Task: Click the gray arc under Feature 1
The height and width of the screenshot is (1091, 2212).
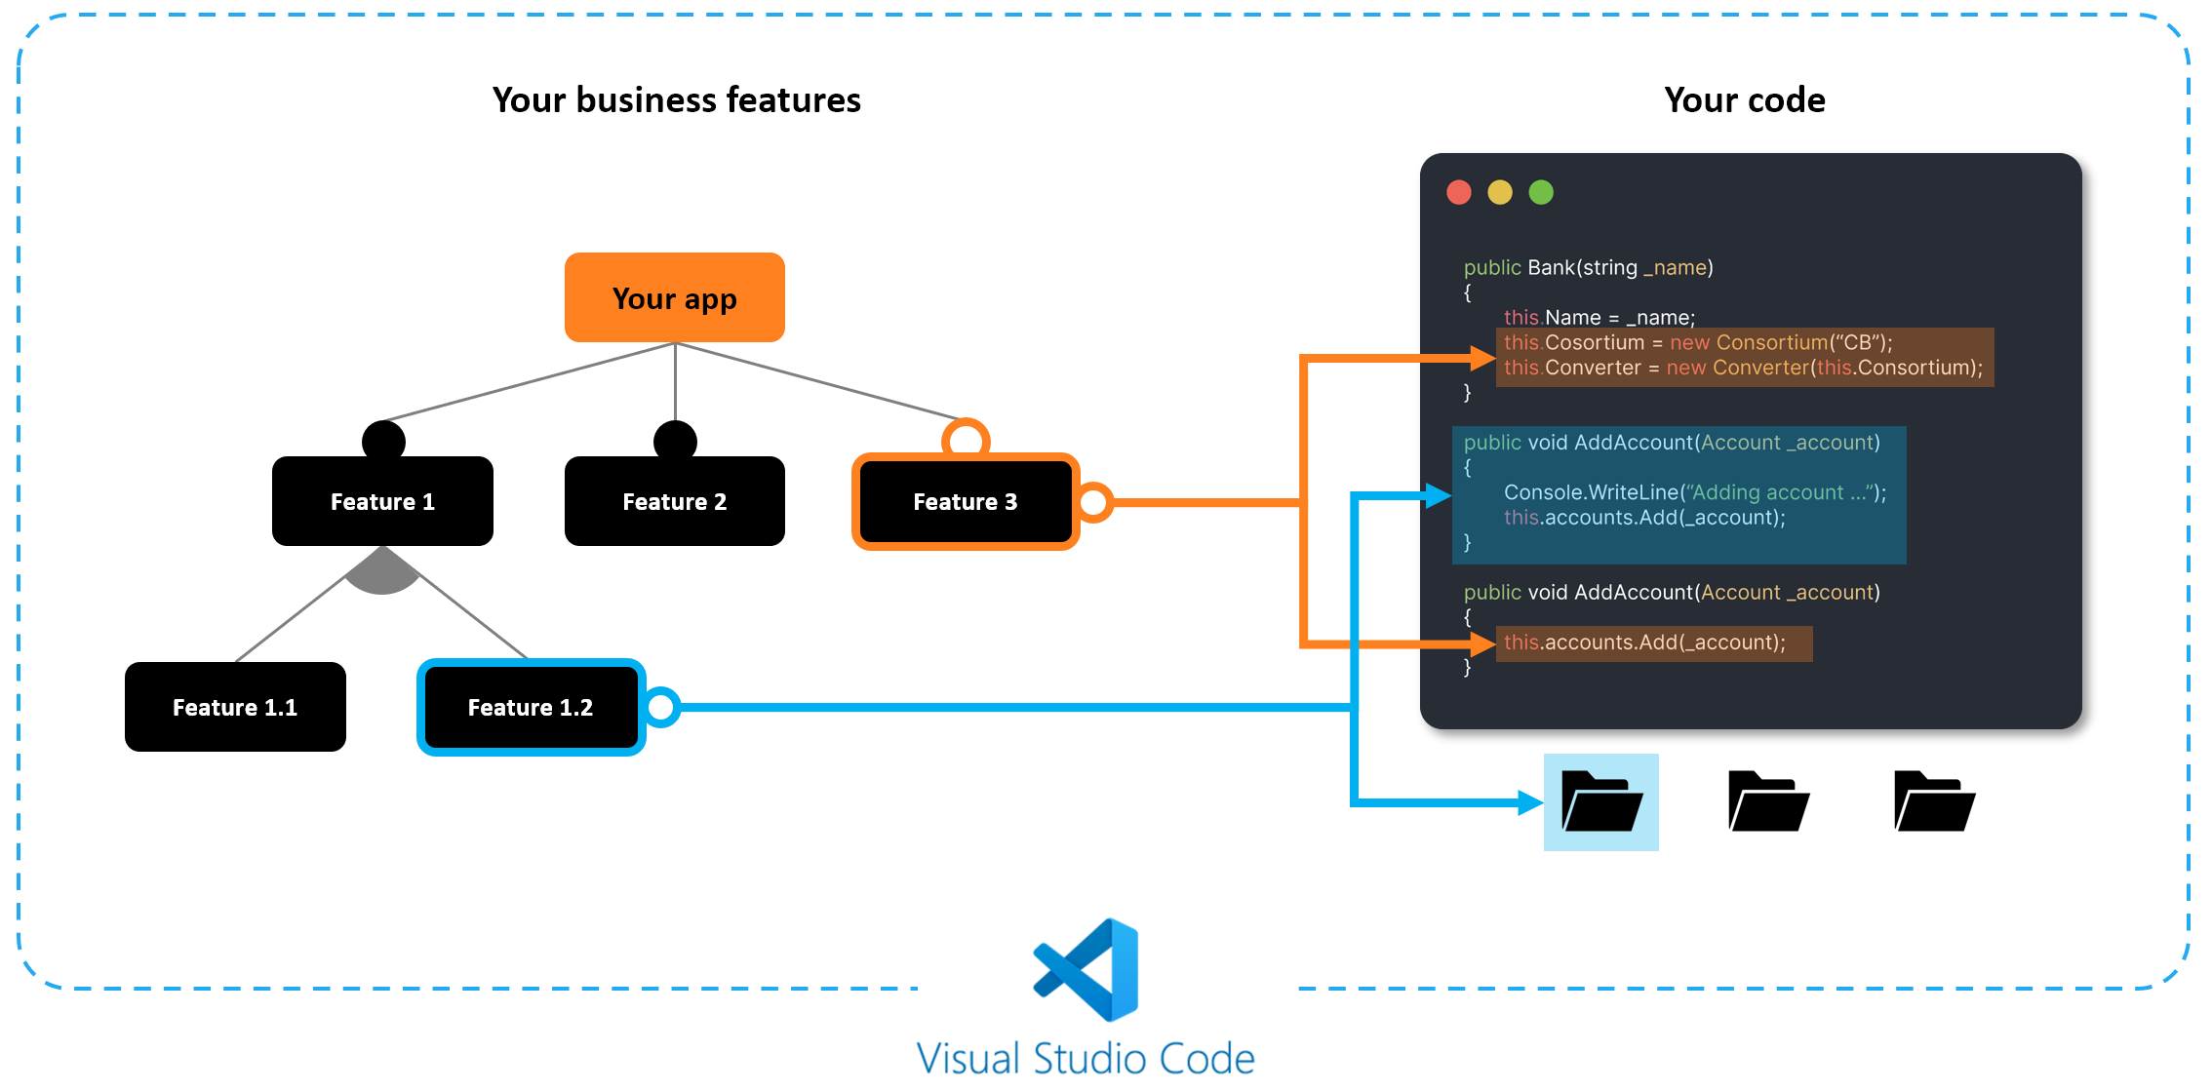Action: tap(382, 577)
